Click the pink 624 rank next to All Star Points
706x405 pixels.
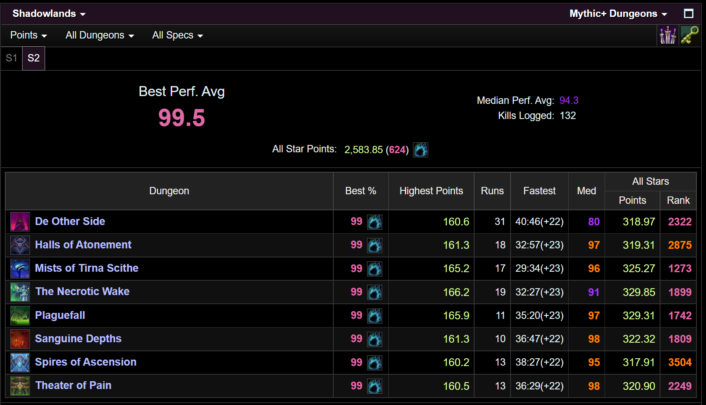397,150
